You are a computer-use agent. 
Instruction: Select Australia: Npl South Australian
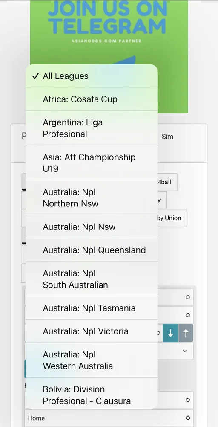point(92,279)
